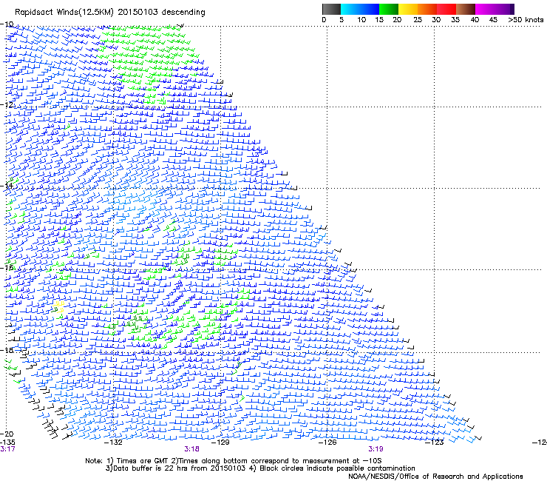Click the latitude label -20
The width and height of the screenshot is (547, 481).
pyautogui.click(x=7, y=434)
